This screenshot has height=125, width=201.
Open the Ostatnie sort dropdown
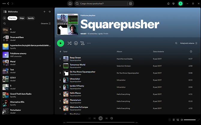pyautogui.click(x=46, y=24)
